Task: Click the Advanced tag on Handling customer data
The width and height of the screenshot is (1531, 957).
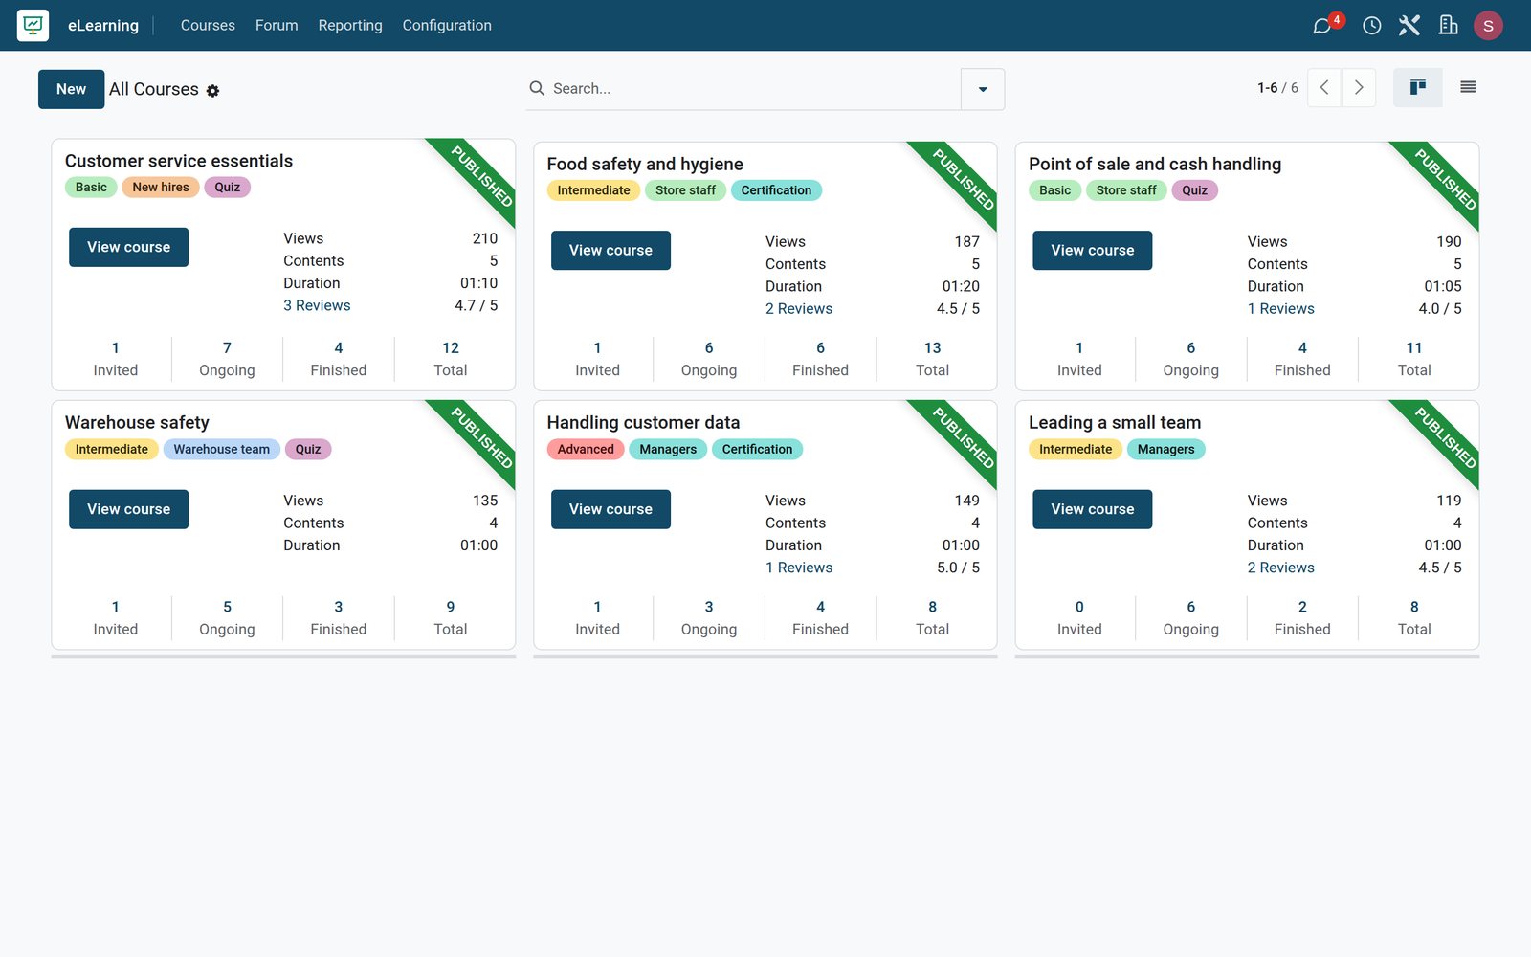Action: (586, 449)
